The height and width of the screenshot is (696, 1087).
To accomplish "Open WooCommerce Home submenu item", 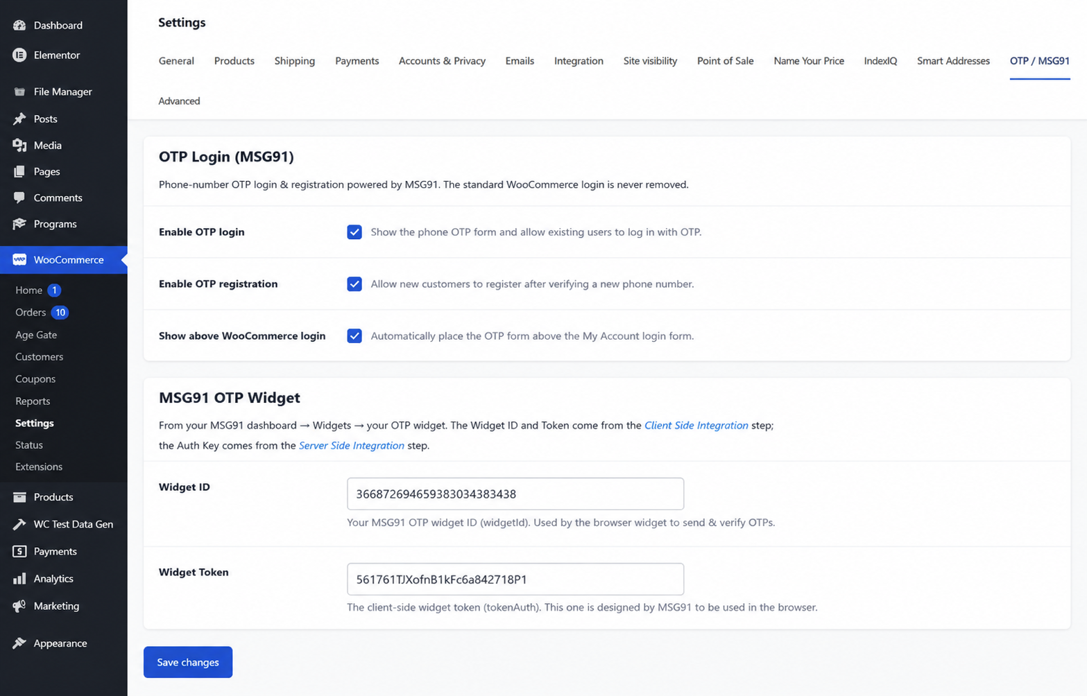I will (29, 290).
